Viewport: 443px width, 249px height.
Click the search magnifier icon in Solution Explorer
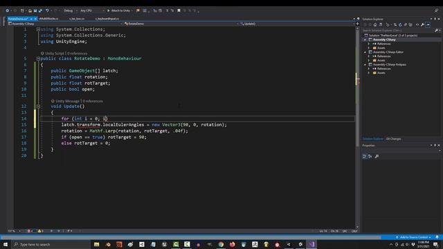click(x=437, y=30)
